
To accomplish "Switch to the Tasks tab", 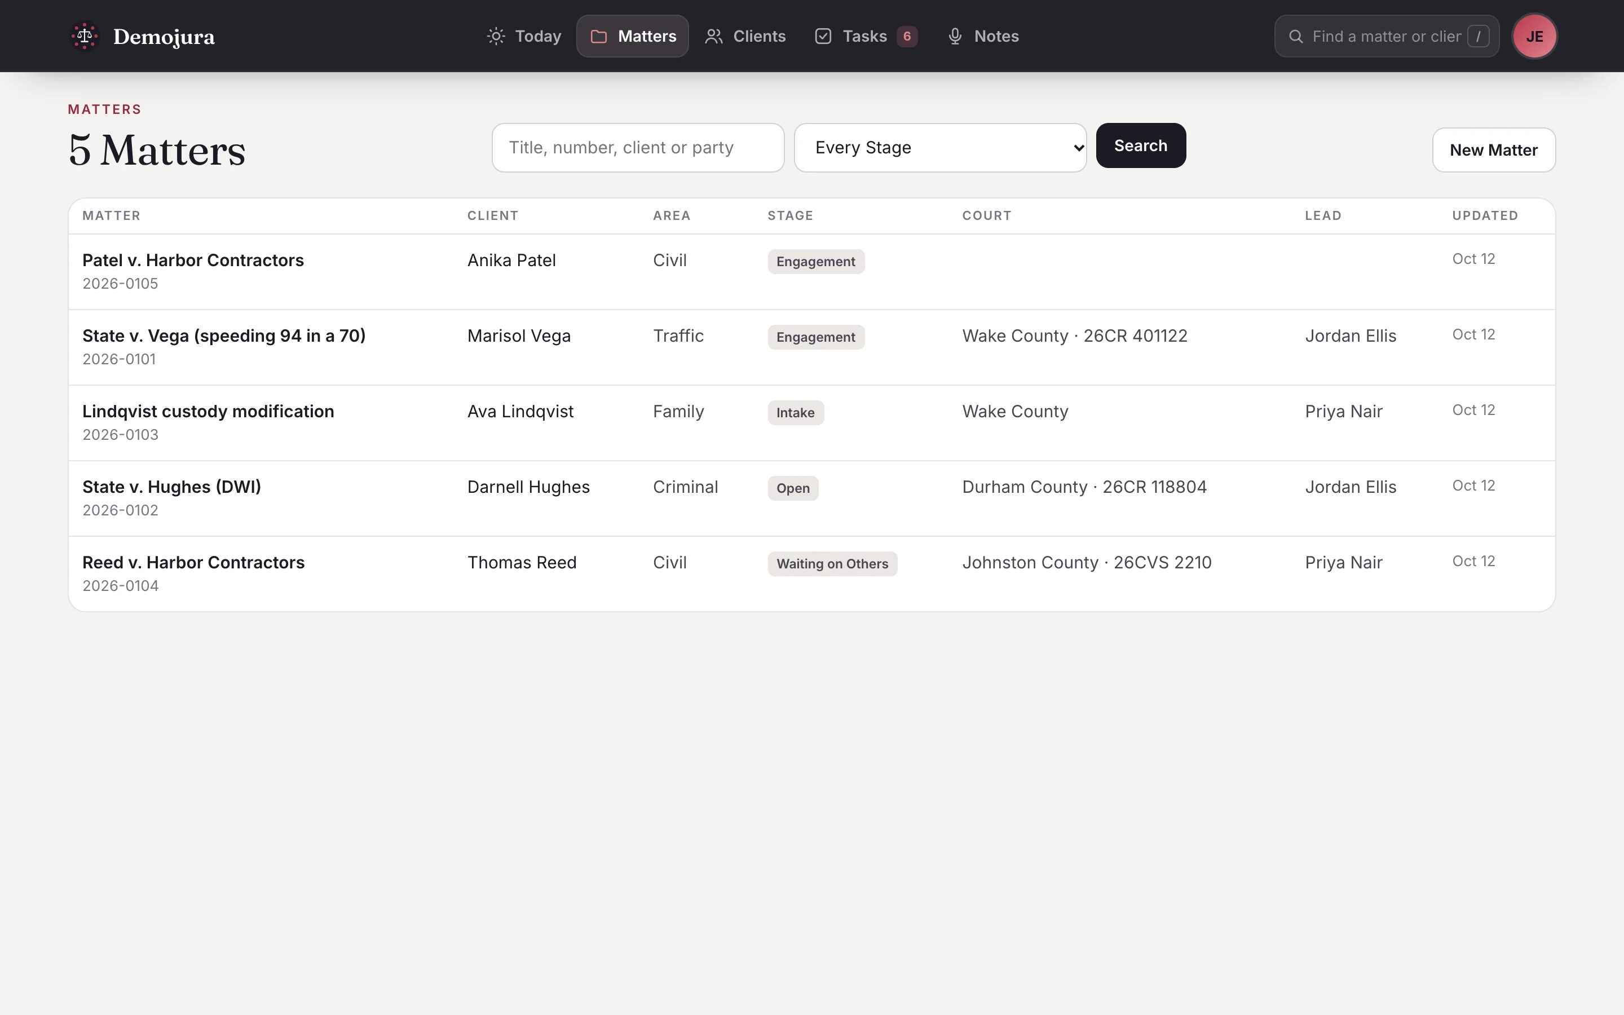I will click(866, 36).
